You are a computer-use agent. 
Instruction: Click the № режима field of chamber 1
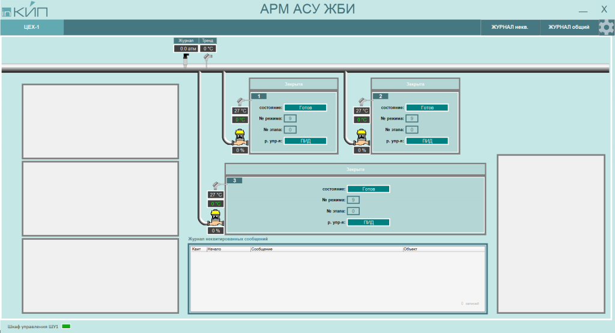point(290,118)
